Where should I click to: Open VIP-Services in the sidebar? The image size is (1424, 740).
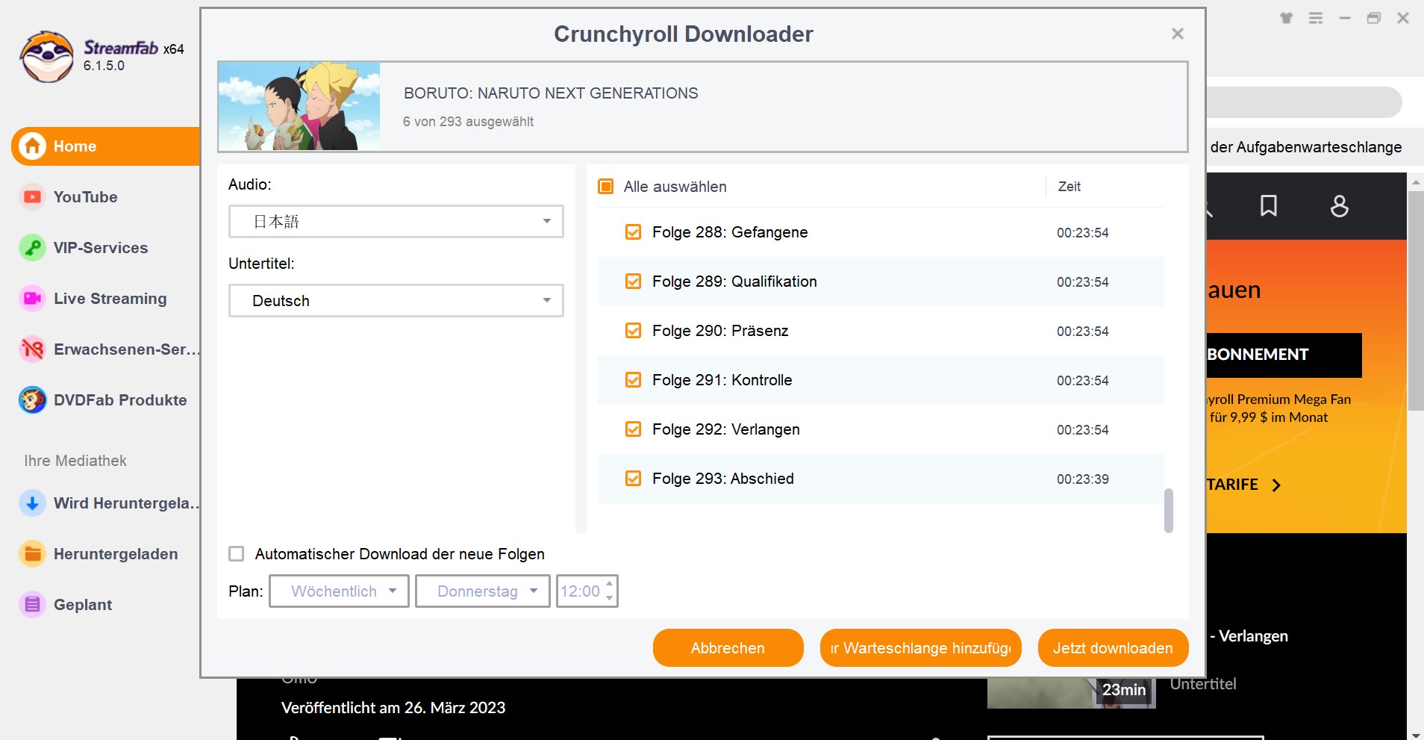(x=101, y=248)
